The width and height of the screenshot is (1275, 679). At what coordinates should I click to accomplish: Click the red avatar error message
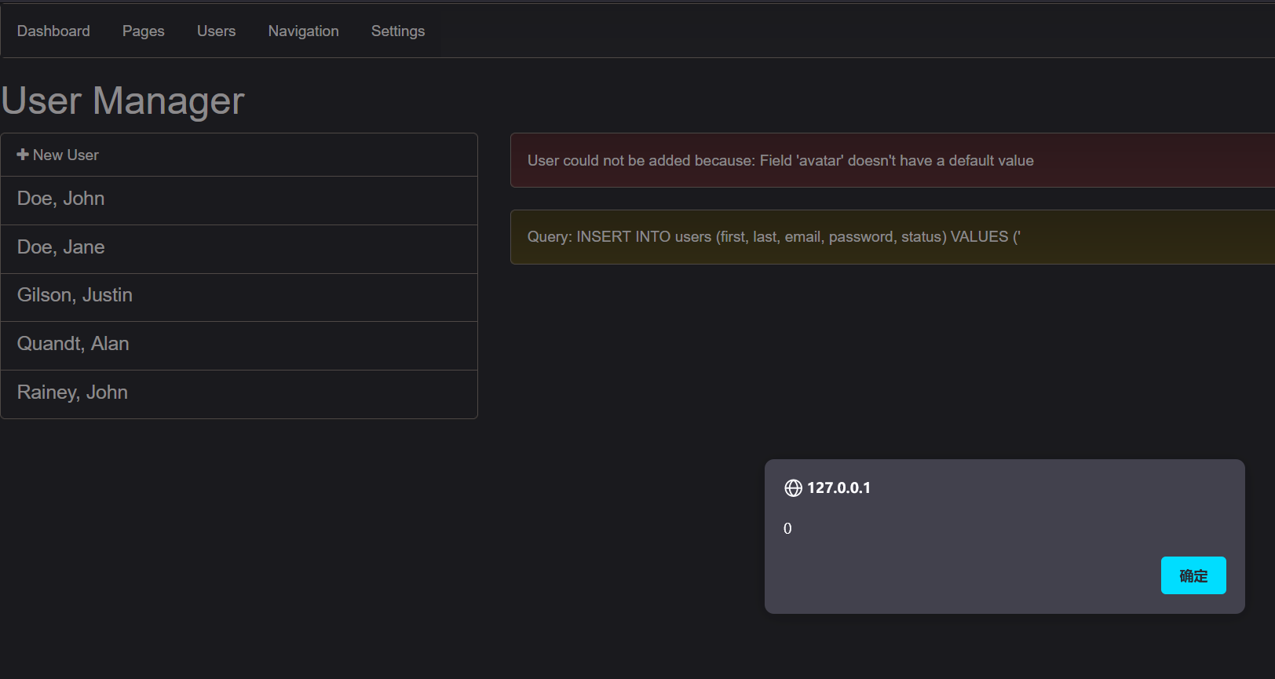(x=780, y=161)
